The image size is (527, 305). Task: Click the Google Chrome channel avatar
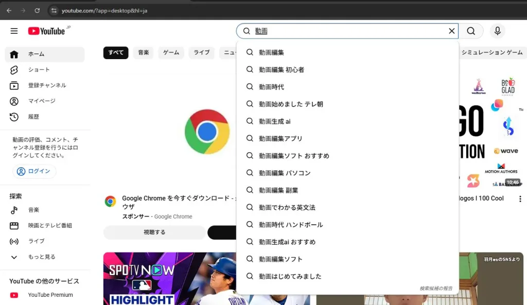[110, 201]
